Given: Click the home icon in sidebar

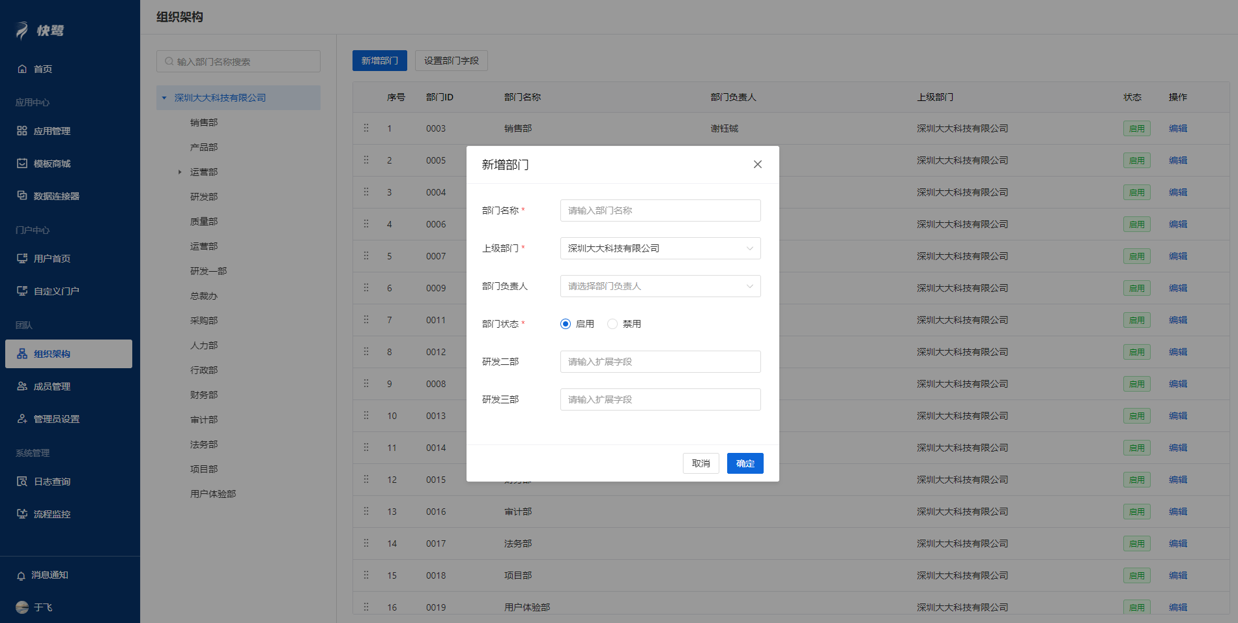Looking at the screenshot, I should click(22, 69).
